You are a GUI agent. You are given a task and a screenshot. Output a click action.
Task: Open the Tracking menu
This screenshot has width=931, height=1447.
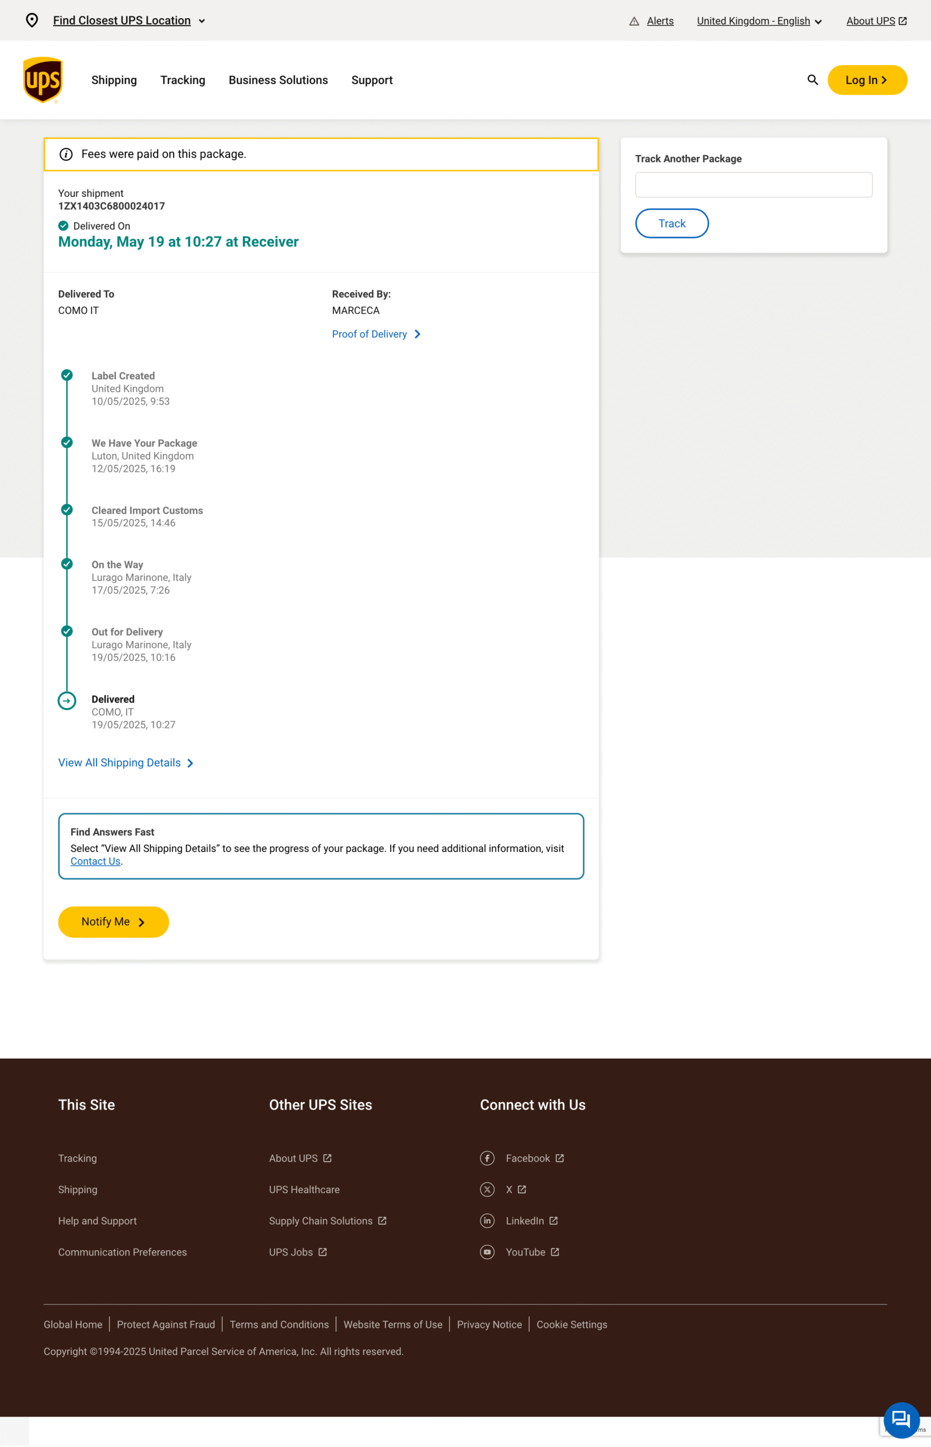183,80
